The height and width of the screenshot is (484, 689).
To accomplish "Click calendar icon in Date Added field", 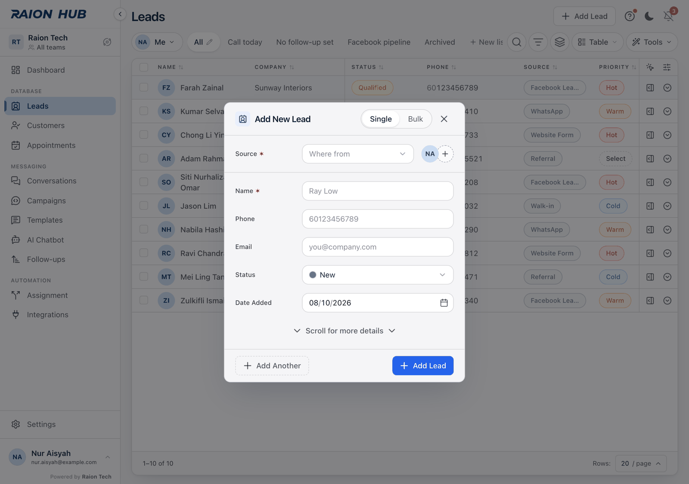I will pos(444,303).
